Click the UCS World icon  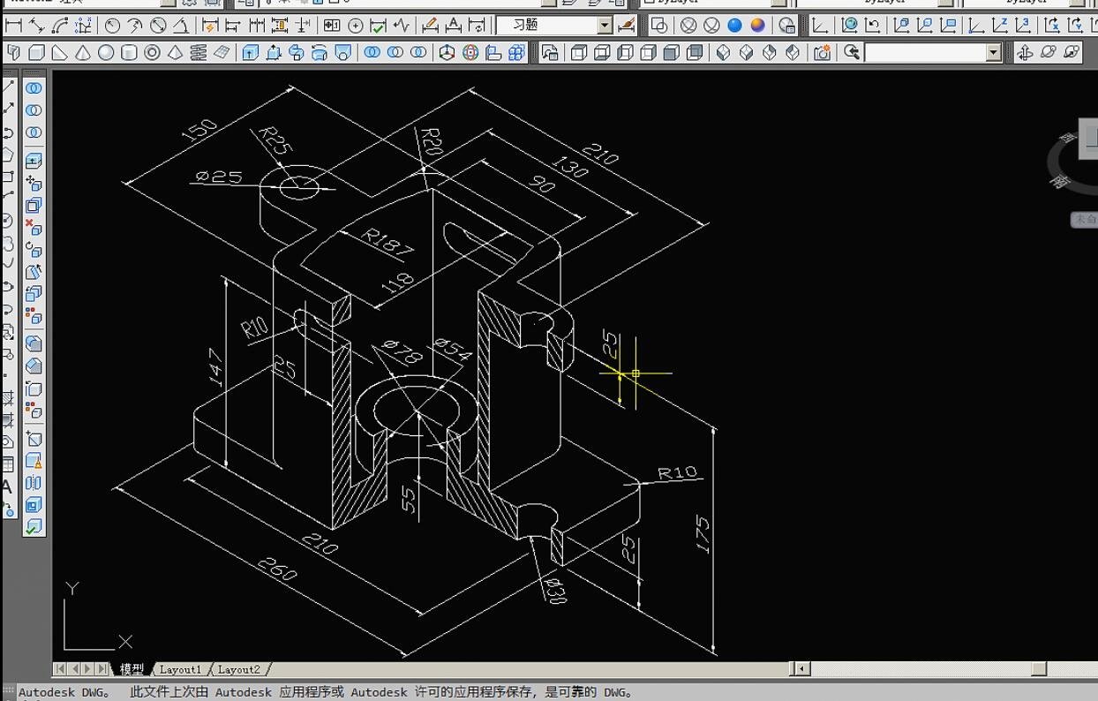point(849,26)
